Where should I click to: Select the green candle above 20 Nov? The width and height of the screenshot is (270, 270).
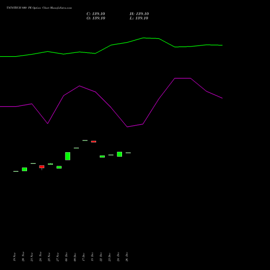click(x=24, y=169)
